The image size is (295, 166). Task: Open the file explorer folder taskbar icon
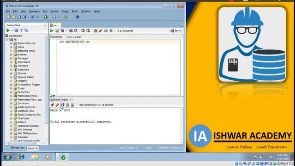[x=35, y=157]
